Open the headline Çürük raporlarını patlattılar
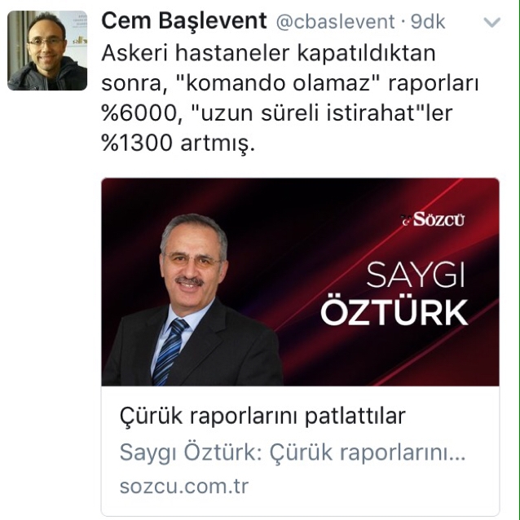Screen dimensions: 520x520 (262, 416)
